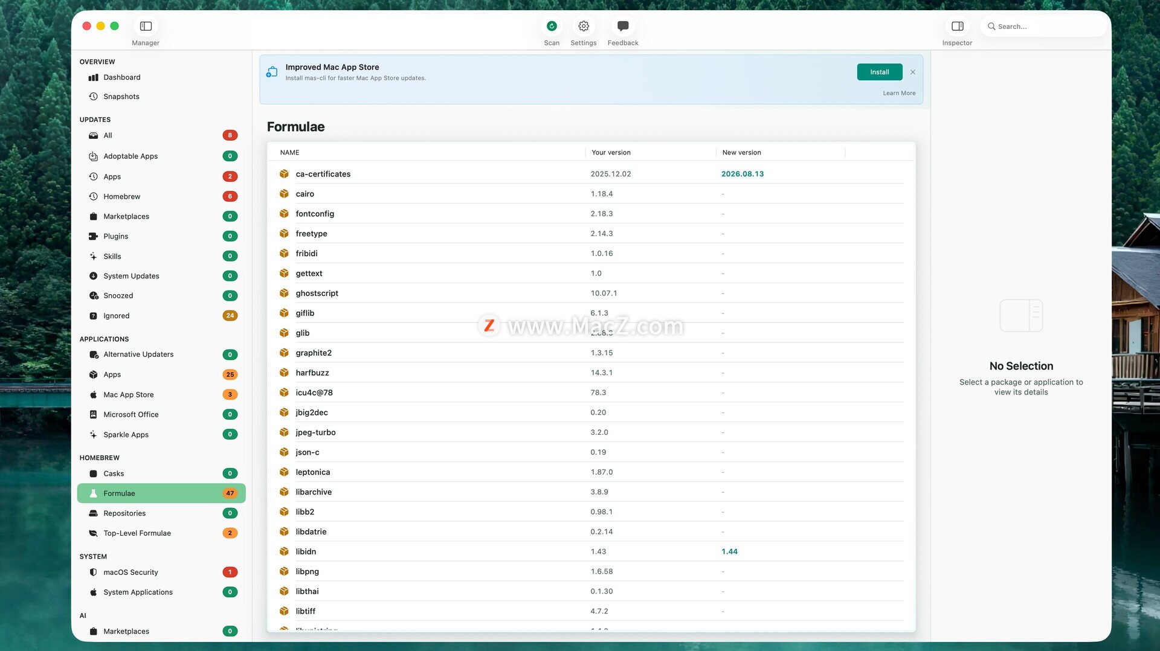
Task: Click the Apps cube icon under Applications
Action: [94, 374]
